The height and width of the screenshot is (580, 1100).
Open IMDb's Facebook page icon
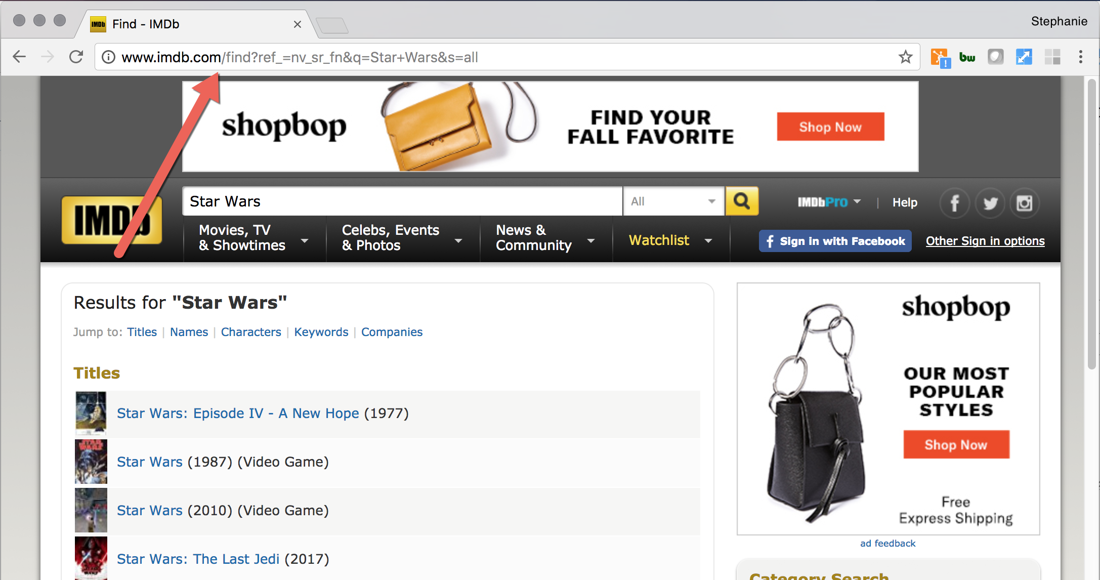pos(954,203)
